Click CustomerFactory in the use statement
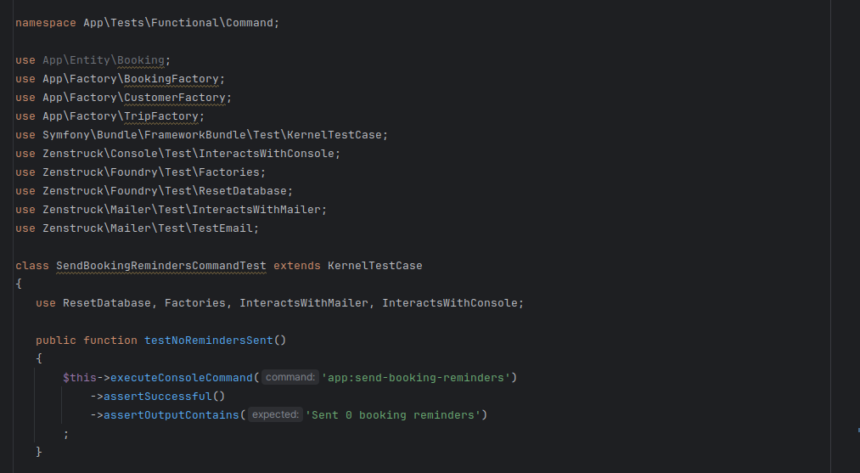This screenshot has width=860, height=473. [x=174, y=98]
